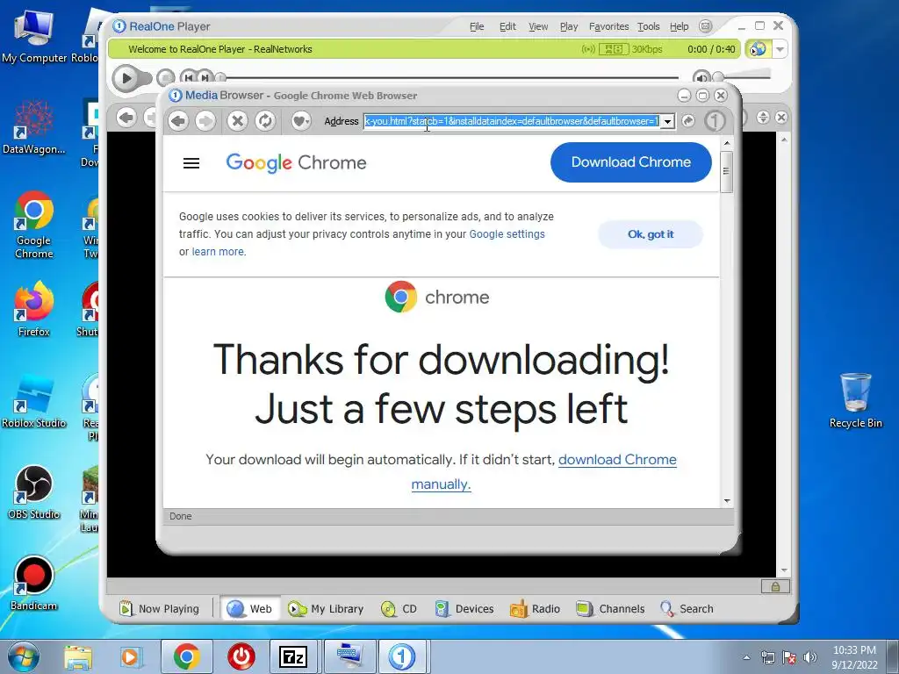Click Ok, got it cookie button
899x674 pixels.
pyautogui.click(x=651, y=234)
